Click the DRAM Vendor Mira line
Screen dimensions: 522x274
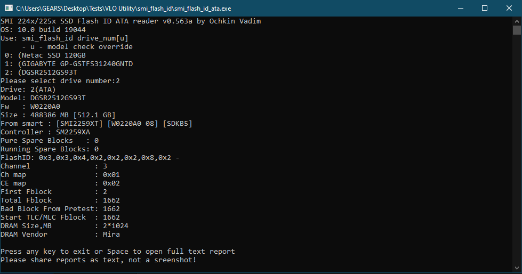point(60,235)
